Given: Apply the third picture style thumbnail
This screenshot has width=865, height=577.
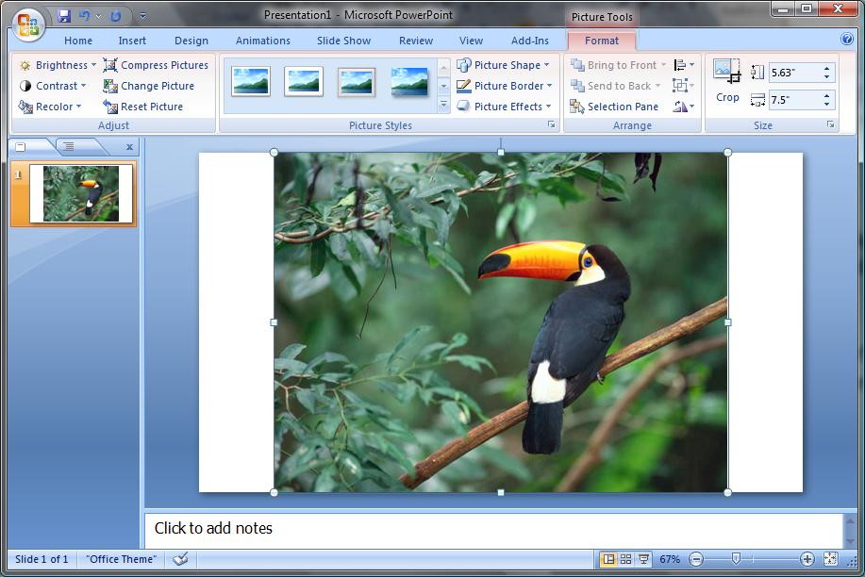Looking at the screenshot, I should click(x=357, y=82).
